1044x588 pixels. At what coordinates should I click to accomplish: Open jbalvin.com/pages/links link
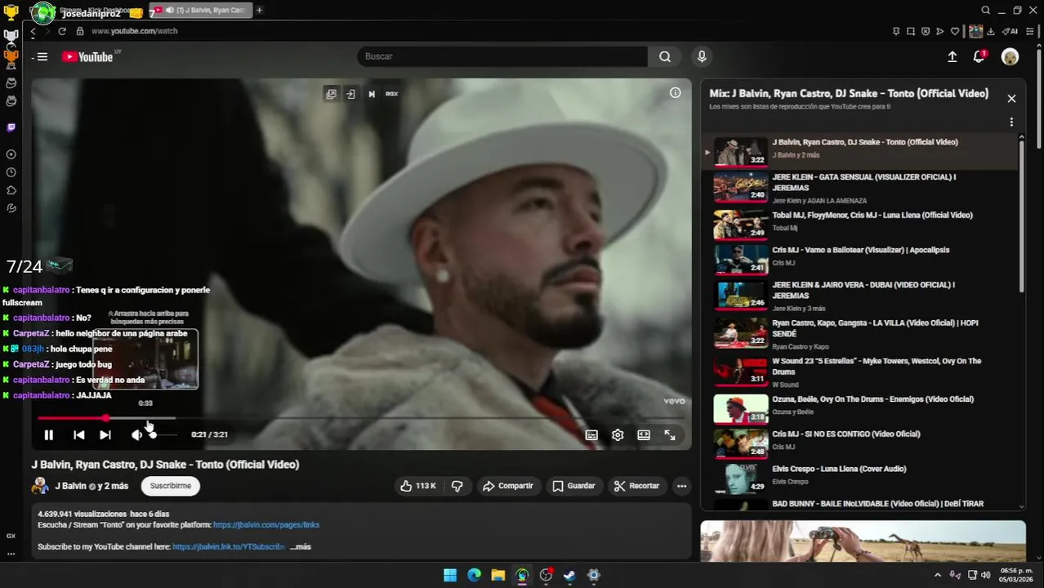click(266, 525)
